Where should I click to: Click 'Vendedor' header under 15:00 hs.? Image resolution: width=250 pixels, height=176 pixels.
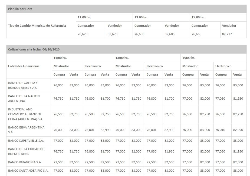(229, 26)
